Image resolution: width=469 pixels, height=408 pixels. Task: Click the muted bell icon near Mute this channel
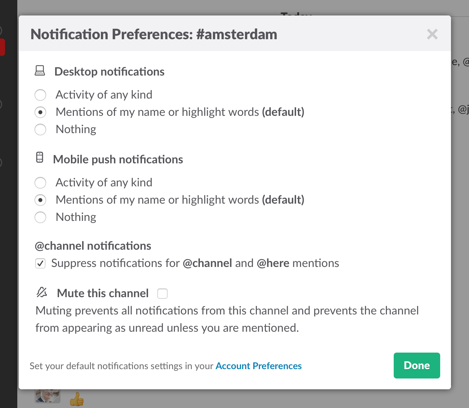point(42,293)
